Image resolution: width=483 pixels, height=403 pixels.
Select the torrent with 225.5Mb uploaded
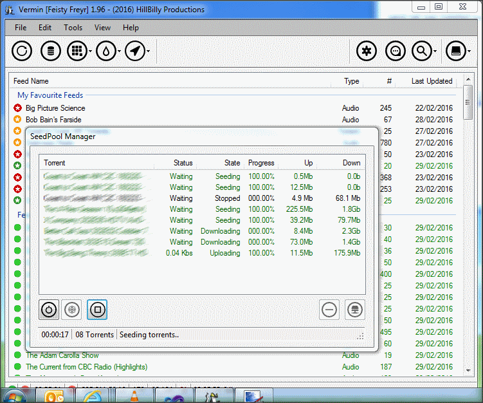202,209
